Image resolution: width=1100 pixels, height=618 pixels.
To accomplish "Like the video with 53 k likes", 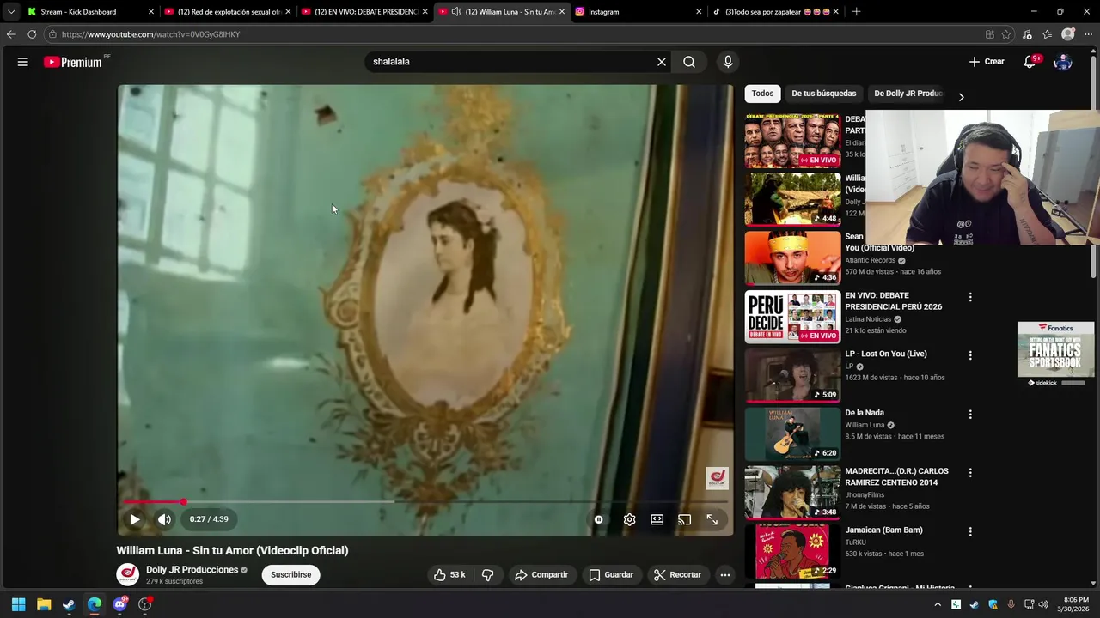I will pos(449,574).
